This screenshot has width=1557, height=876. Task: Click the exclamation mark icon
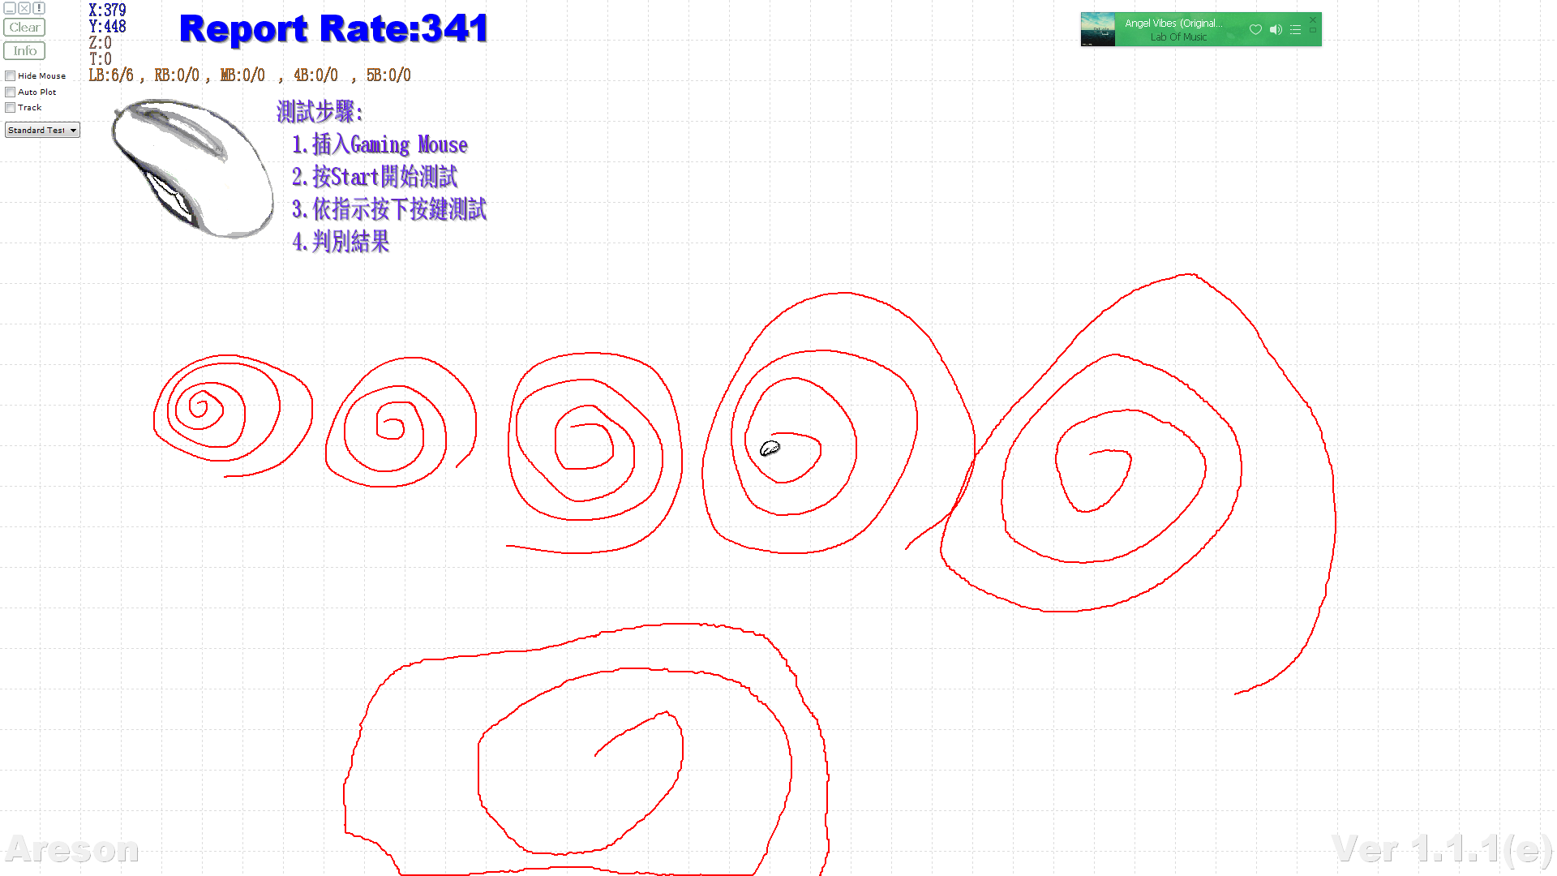coord(38,8)
